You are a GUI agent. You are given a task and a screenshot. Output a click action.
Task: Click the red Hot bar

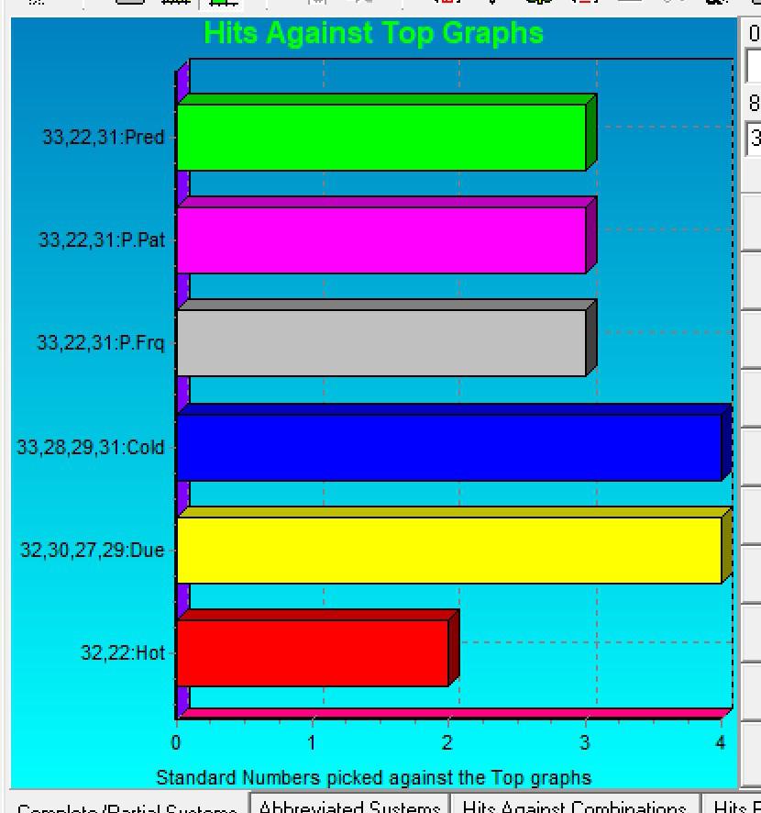click(312, 652)
